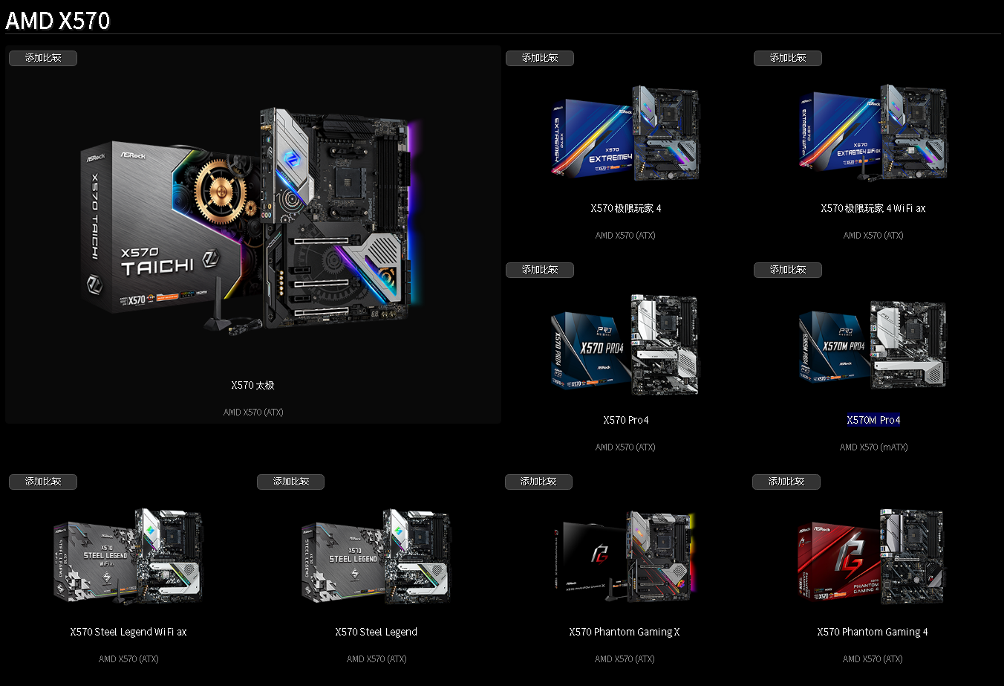
Task: Click 添加比较 for X570 Phantom Gaming 4
Action: tap(786, 482)
